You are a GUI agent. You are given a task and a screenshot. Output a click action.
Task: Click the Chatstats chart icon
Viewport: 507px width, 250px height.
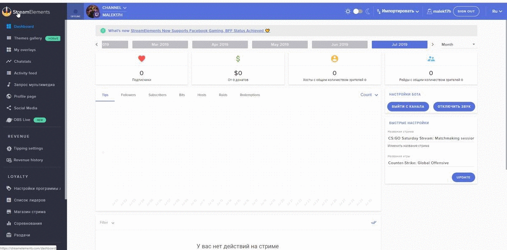point(9,62)
